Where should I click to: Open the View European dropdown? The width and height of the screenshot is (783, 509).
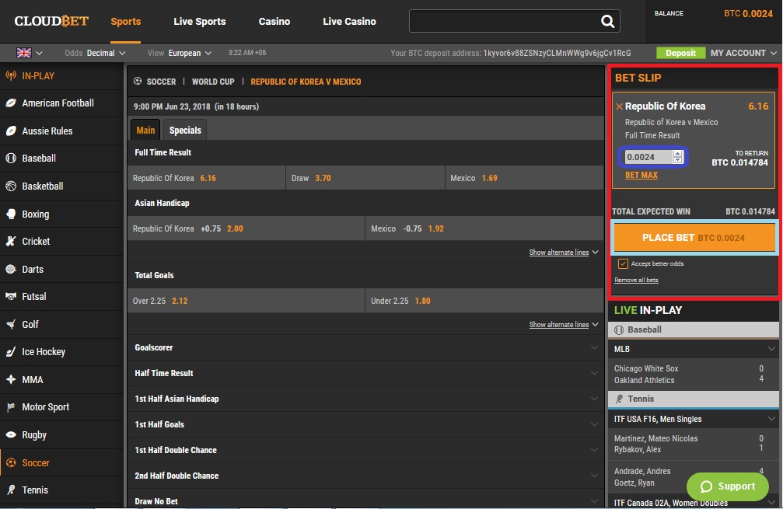pyautogui.click(x=180, y=53)
